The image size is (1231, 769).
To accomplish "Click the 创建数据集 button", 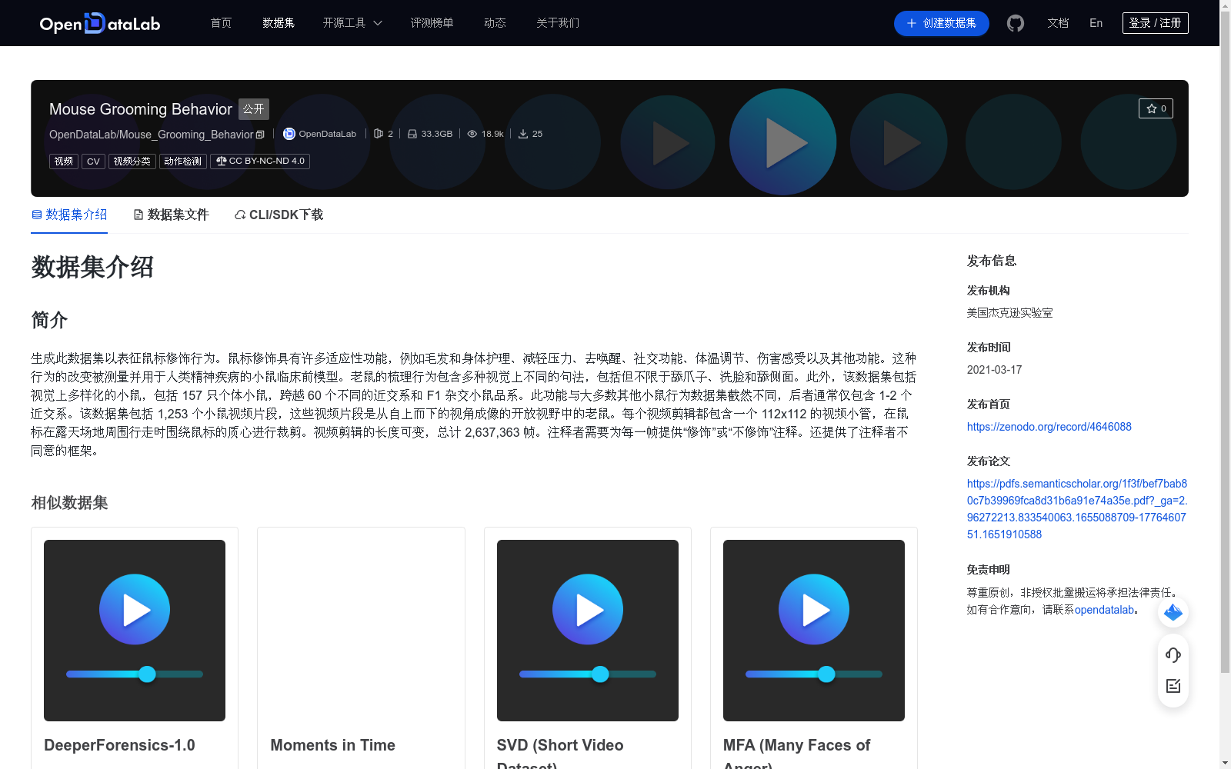I will 942,23.
